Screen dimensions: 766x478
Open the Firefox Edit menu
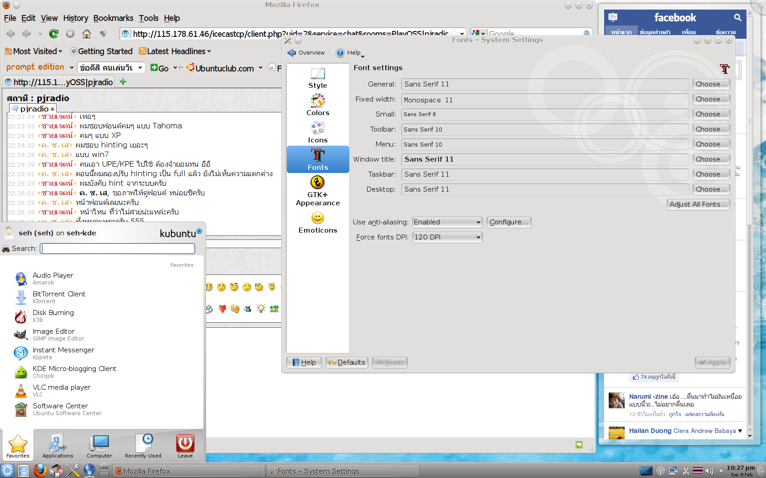click(x=28, y=18)
